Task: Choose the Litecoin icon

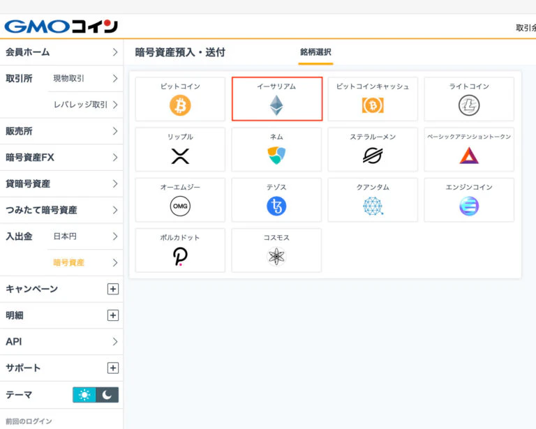Action: pos(469,105)
